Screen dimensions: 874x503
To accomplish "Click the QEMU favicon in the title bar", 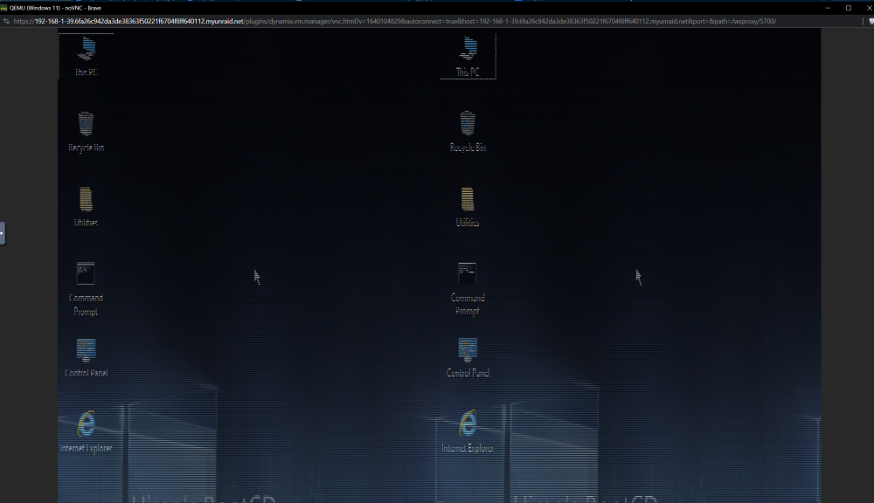I will click(x=3, y=8).
